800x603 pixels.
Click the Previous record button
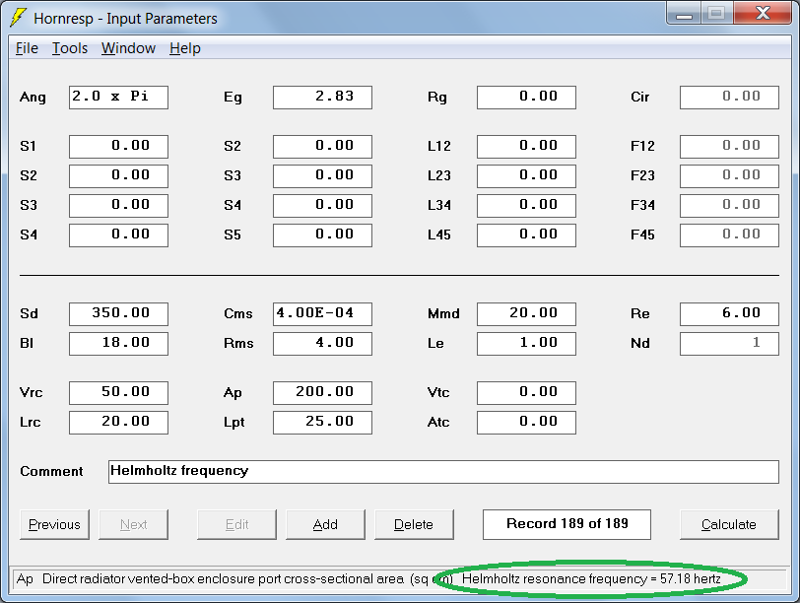(x=54, y=524)
